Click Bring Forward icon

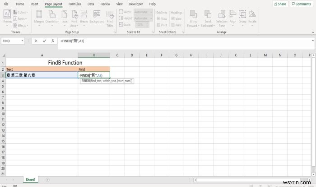coord(193,14)
